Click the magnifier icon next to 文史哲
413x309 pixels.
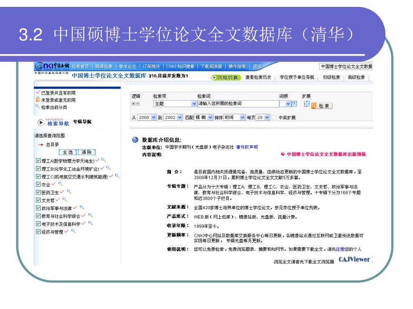click(65, 199)
